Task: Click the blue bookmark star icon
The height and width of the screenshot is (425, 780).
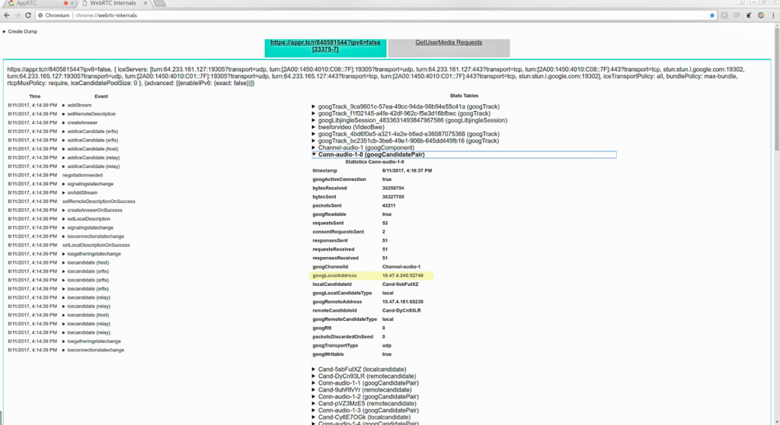Action: (x=712, y=14)
